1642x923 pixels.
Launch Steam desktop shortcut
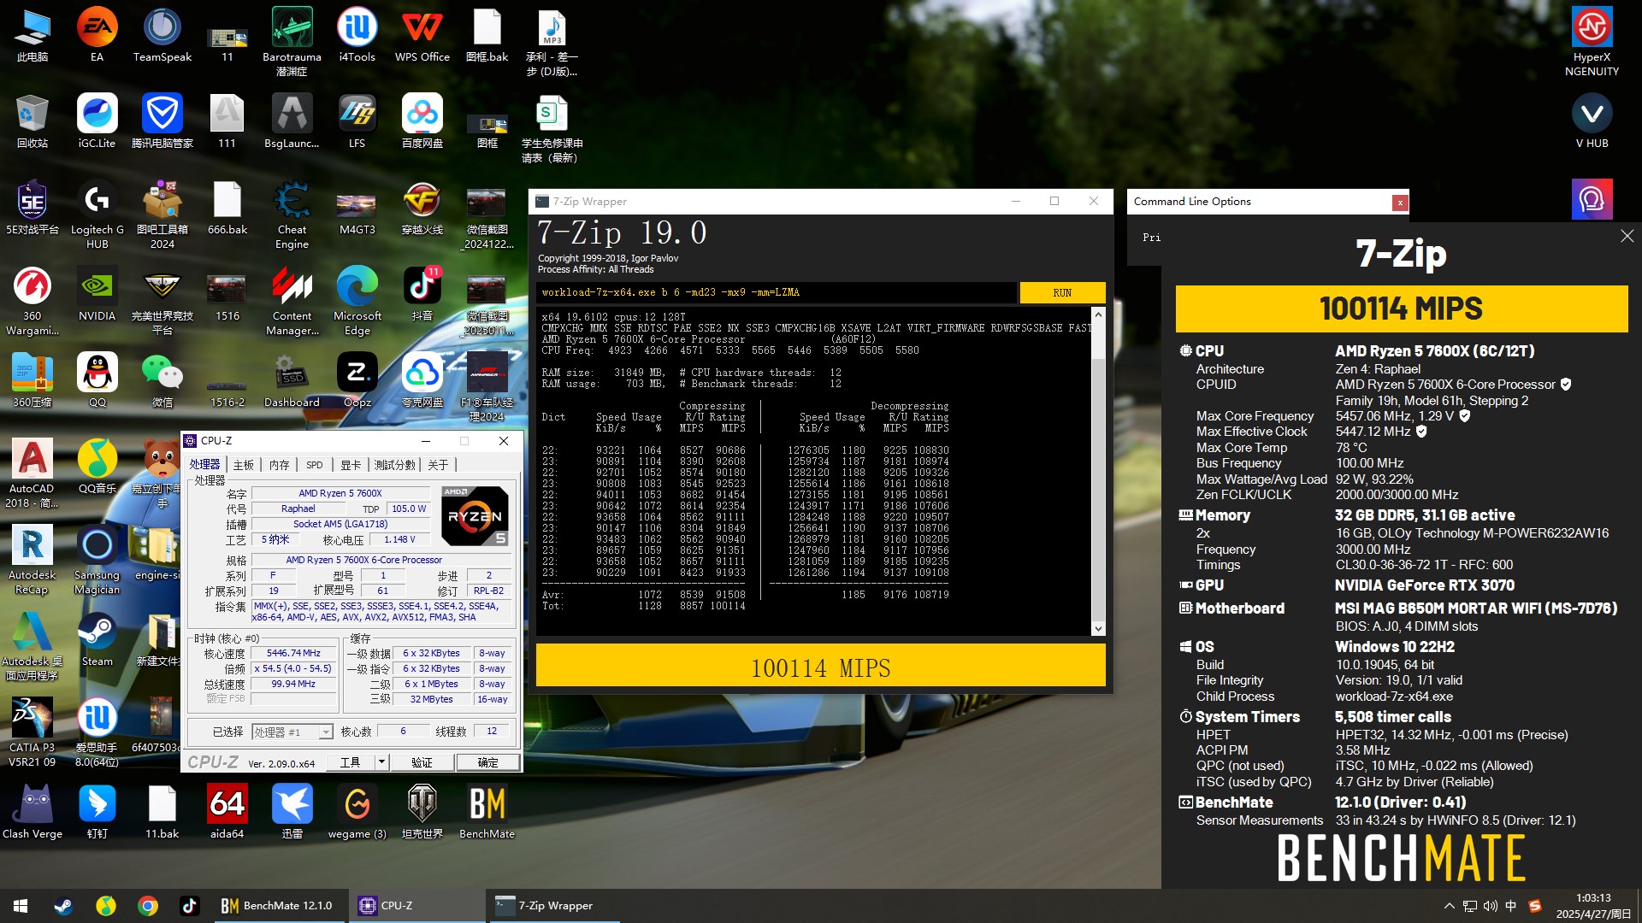pos(97,639)
